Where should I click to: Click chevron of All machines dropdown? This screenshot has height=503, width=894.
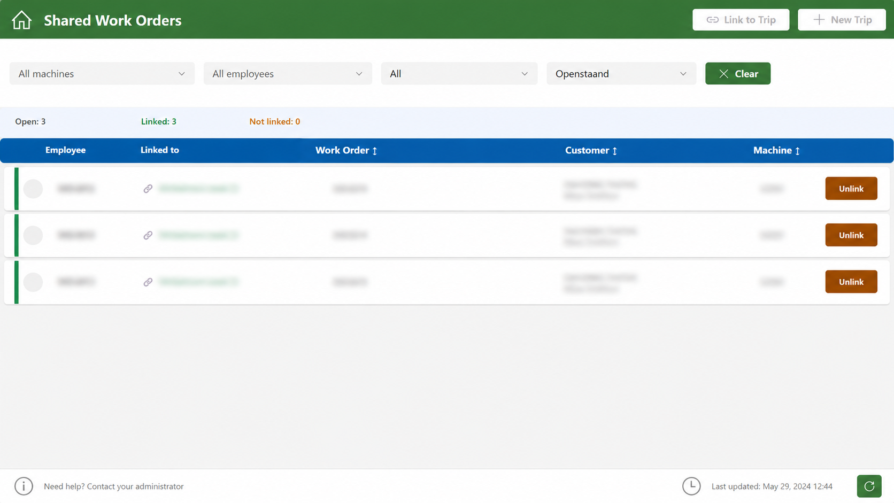tap(182, 74)
